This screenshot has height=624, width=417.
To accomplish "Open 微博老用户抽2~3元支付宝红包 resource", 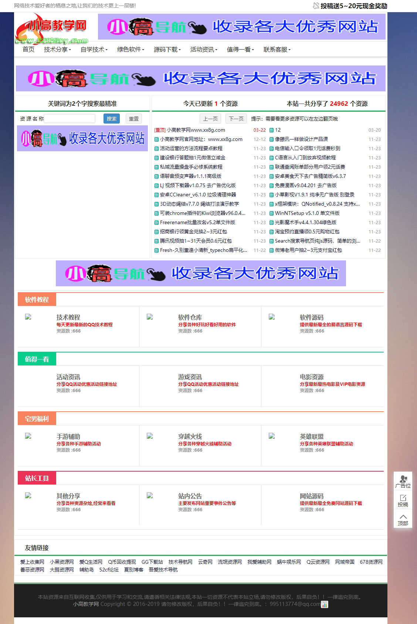I will point(308,250).
